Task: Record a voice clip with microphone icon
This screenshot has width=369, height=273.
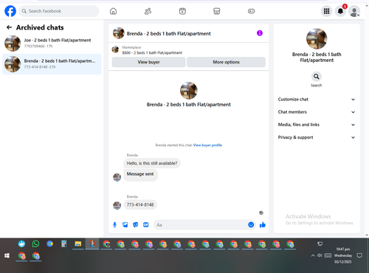Action: click(x=114, y=225)
